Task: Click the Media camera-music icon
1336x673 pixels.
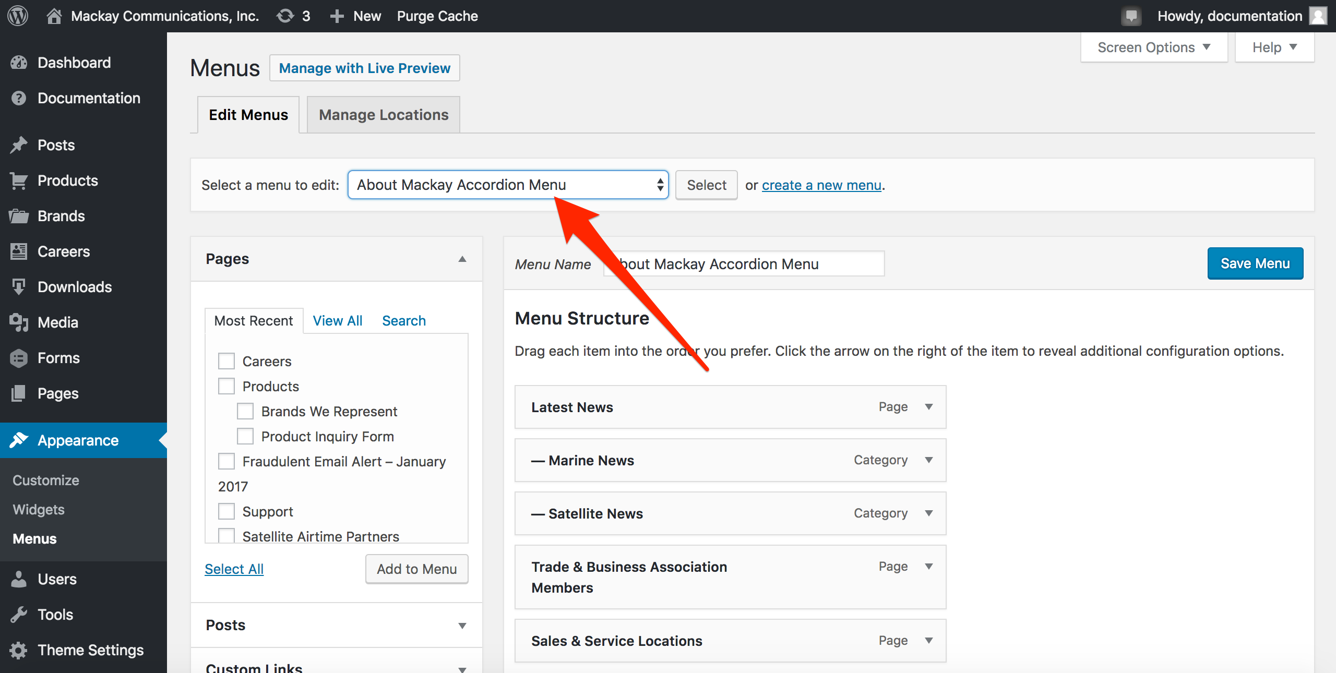Action: point(19,322)
